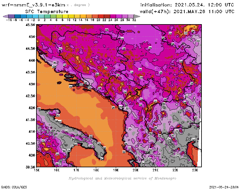Click the '15E' longitude axis label
Screen dimensions: 245x189
(37, 170)
